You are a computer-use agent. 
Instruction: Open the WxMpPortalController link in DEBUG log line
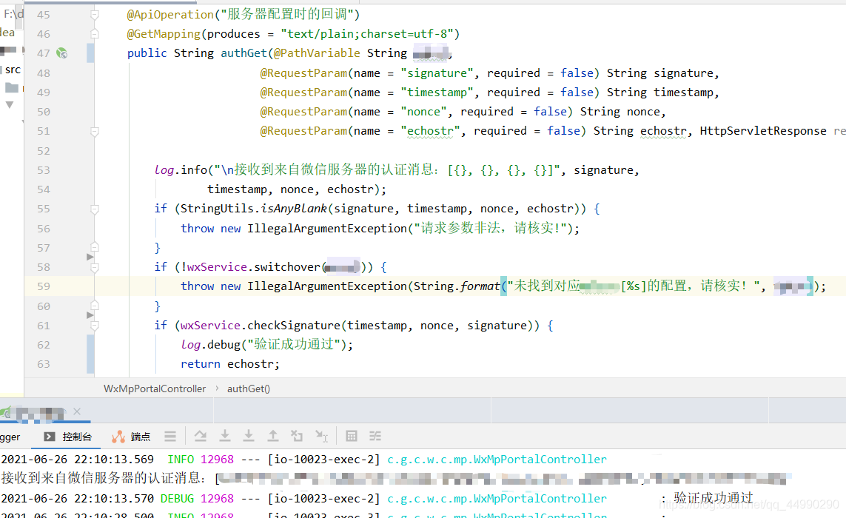(x=497, y=498)
